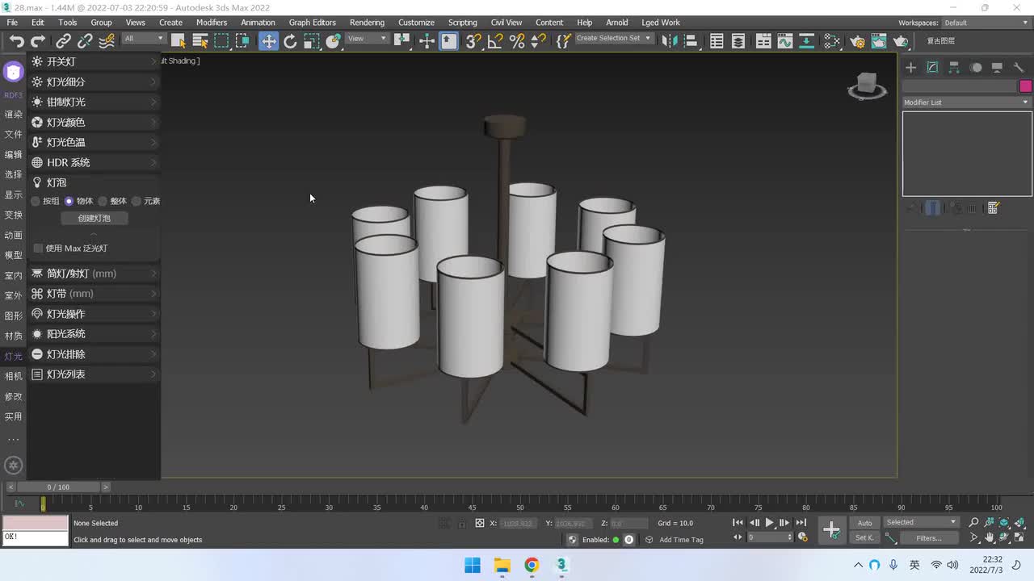The image size is (1034, 581).
Task: Click the Auto key button
Action: [x=864, y=523]
